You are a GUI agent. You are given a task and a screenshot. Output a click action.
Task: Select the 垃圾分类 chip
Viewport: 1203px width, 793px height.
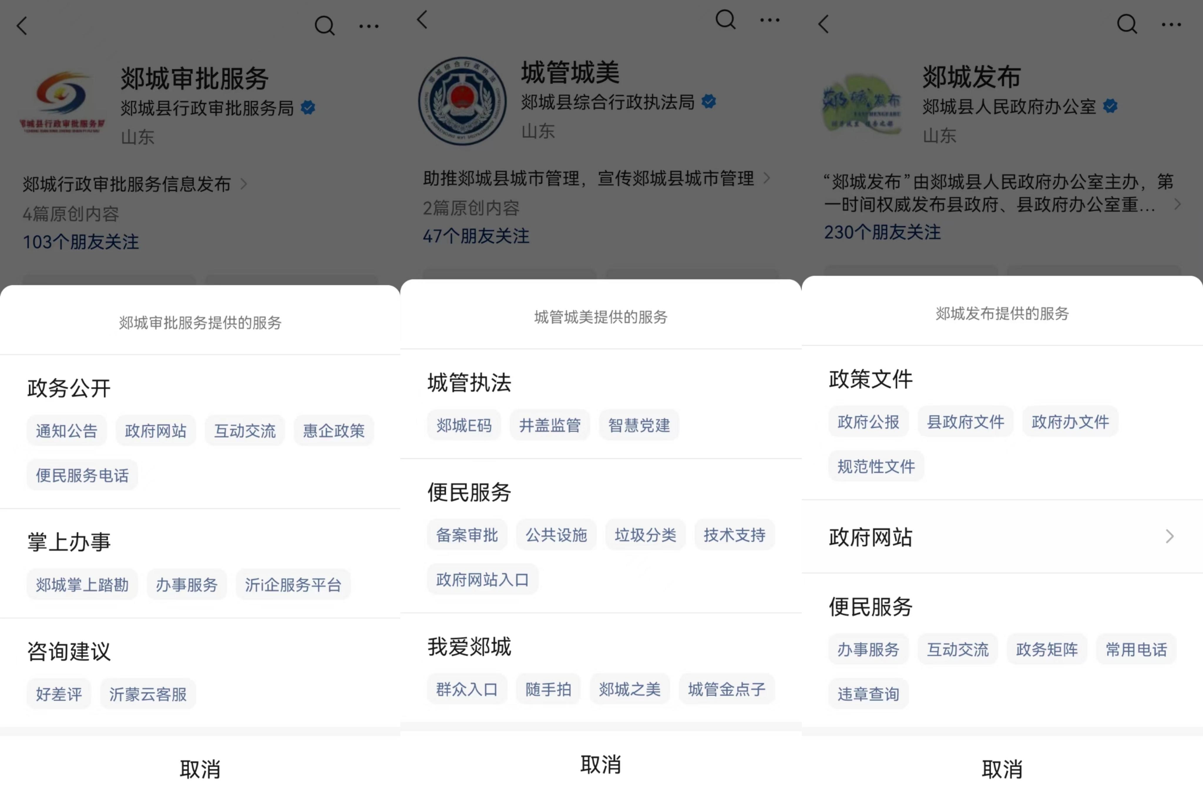click(x=646, y=535)
